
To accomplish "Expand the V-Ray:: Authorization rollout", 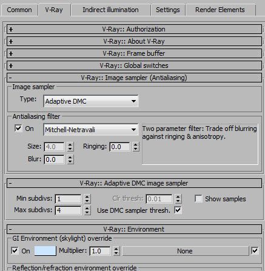I will coord(134,29).
